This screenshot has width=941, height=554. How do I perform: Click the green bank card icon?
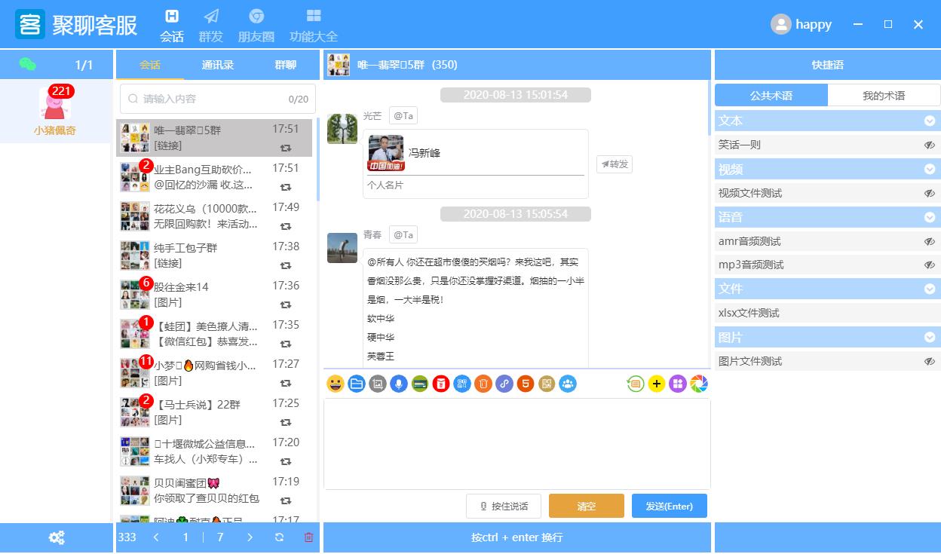pyautogui.click(x=420, y=384)
